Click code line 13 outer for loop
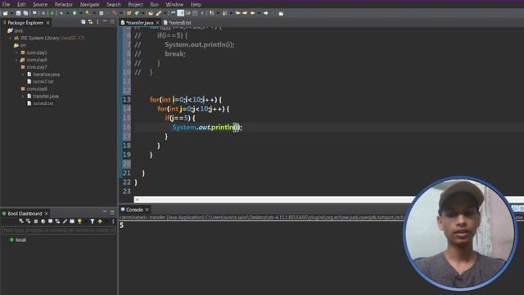 tap(186, 100)
